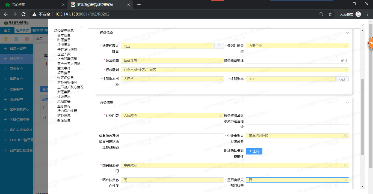Open 自然人客户 in the sidebar
Image resolution: width=373 pixels, height=194 pixels.
[18, 48]
